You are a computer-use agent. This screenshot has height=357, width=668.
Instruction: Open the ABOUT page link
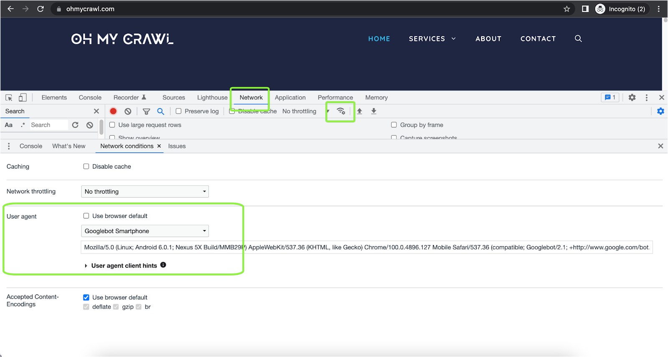488,38
